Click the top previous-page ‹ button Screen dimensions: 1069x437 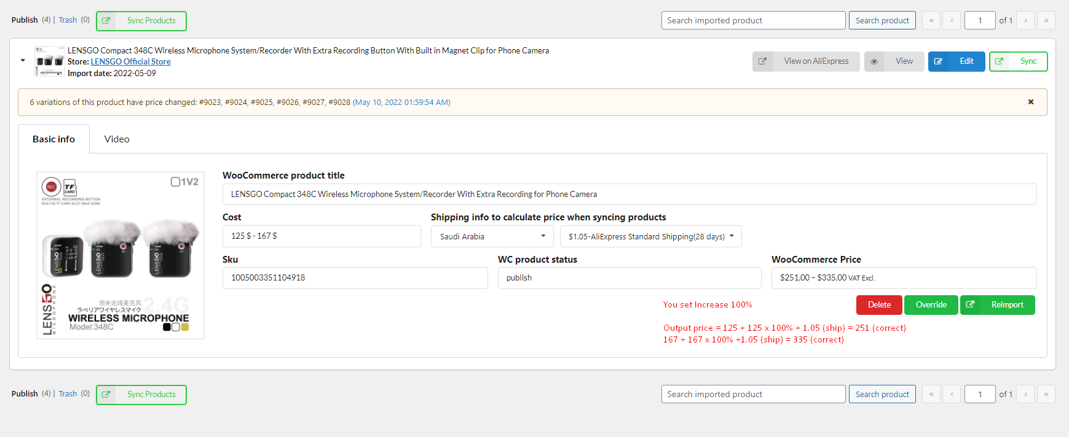pos(952,20)
